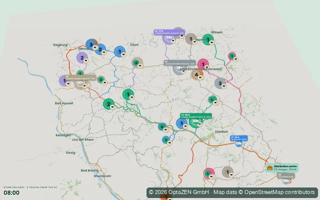Click cart badge on the gray 3 cluster
320x200 pixels.
click(224, 86)
